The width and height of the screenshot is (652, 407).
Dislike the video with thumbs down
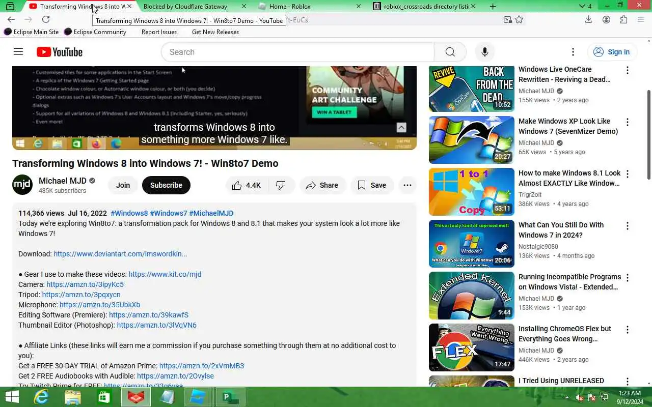click(281, 185)
